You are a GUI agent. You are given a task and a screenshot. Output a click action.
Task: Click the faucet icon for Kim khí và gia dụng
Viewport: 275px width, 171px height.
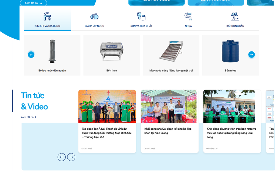[47, 17]
